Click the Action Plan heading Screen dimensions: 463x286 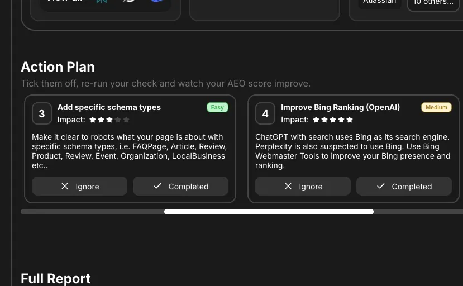pyautogui.click(x=58, y=67)
